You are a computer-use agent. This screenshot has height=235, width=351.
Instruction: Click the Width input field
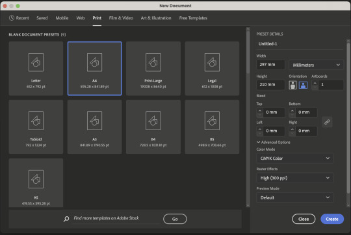270,65
